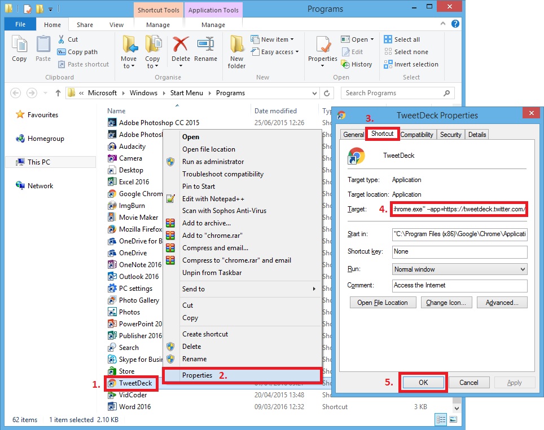544x430 pixels.
Task: Click the Back navigation arrow
Action: [16, 93]
